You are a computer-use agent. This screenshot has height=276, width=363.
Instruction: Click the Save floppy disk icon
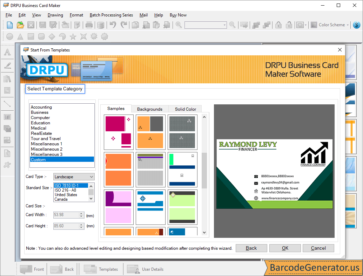tap(42, 25)
